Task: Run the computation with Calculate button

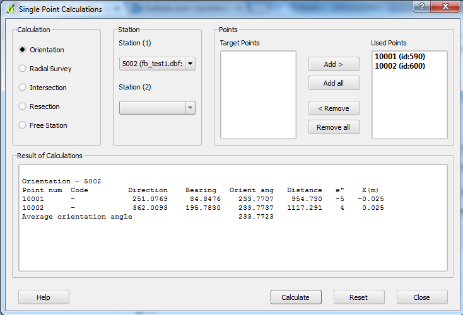Action: [x=296, y=297]
